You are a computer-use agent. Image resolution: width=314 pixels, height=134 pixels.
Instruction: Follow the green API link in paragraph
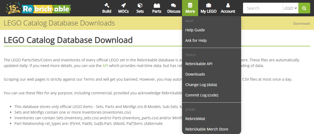[105, 66]
